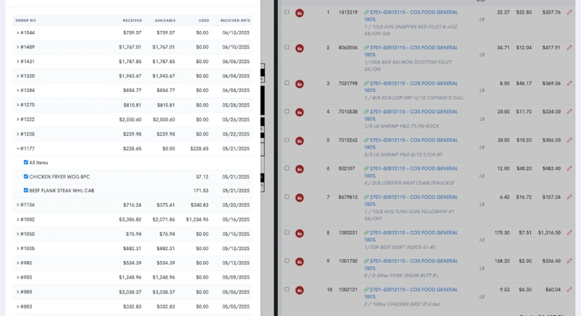581x316 pixels.
Task: Click red delete icon for item 7012262
Action: 299,141
